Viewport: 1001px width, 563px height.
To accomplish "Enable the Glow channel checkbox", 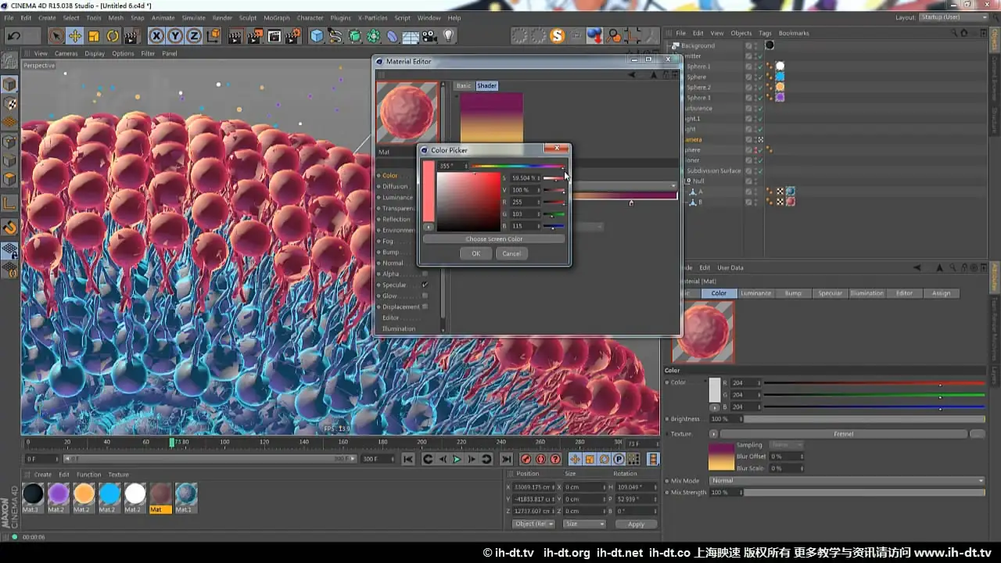I will pos(425,296).
